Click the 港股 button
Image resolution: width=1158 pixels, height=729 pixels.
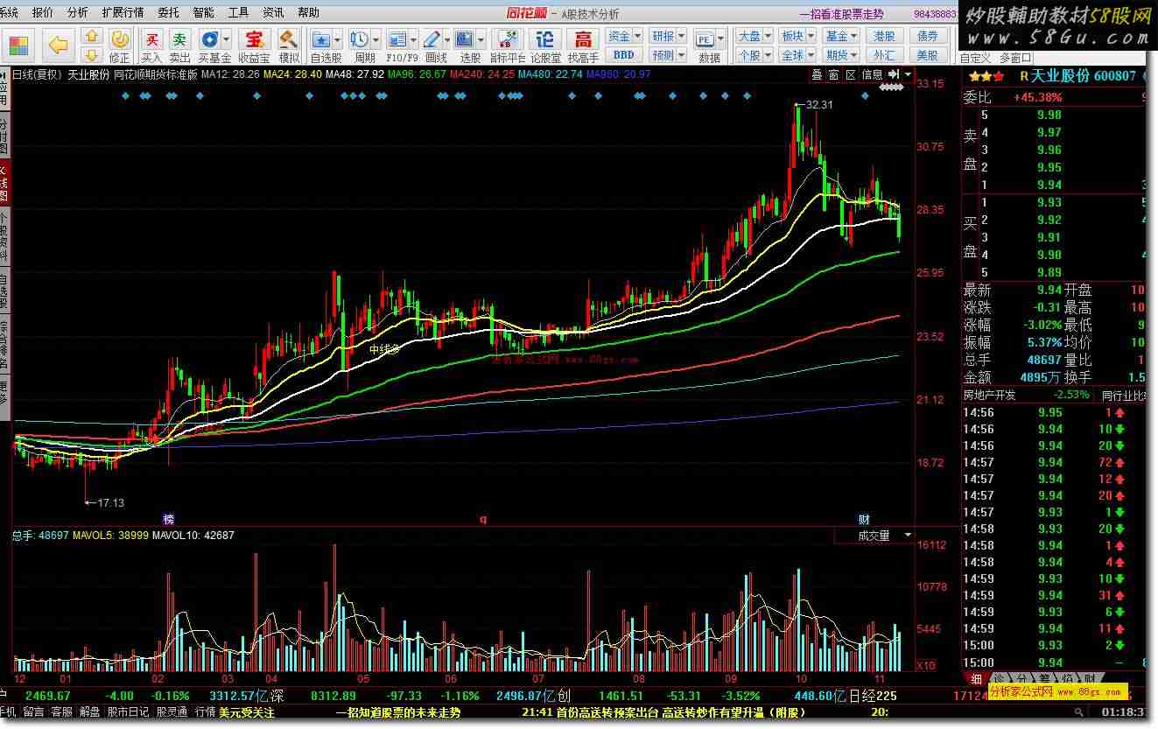coord(884,36)
